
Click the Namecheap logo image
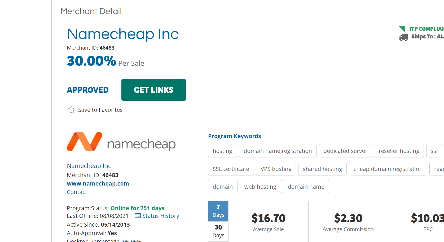(121, 142)
